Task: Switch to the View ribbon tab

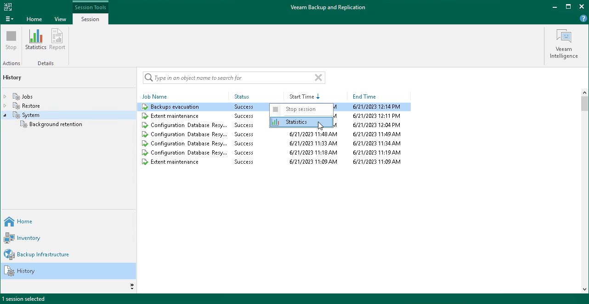Action: pyautogui.click(x=60, y=19)
